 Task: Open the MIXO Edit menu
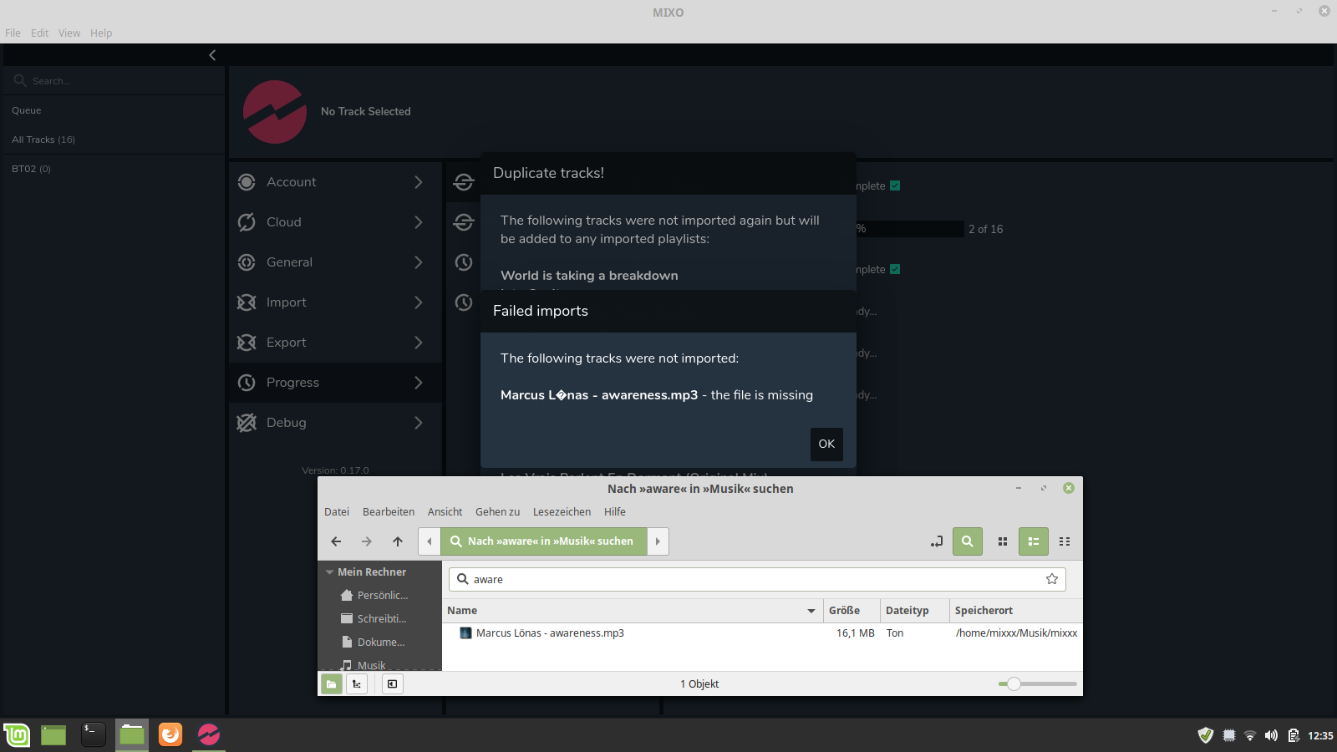tap(39, 33)
